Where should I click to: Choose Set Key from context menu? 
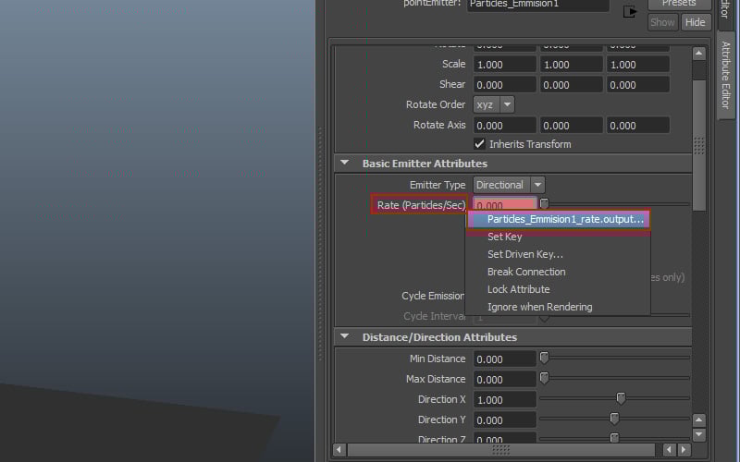coord(504,237)
